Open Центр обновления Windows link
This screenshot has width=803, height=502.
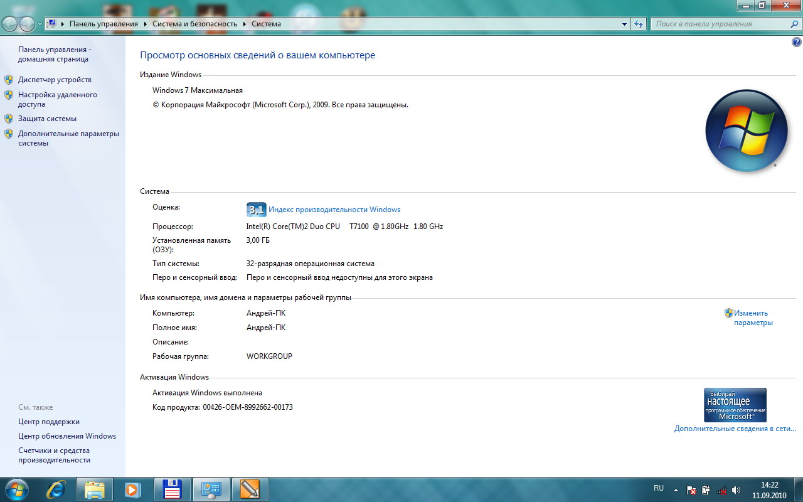67,436
